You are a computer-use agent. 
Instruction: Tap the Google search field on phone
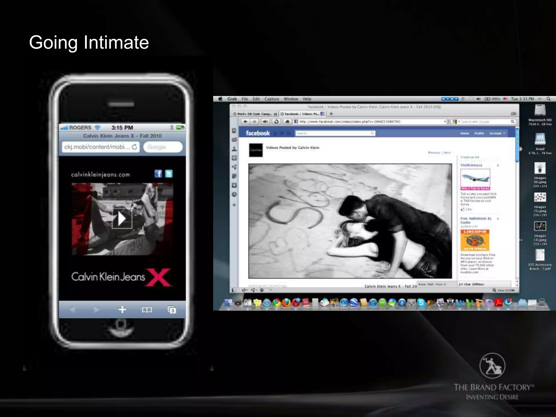tap(163, 147)
